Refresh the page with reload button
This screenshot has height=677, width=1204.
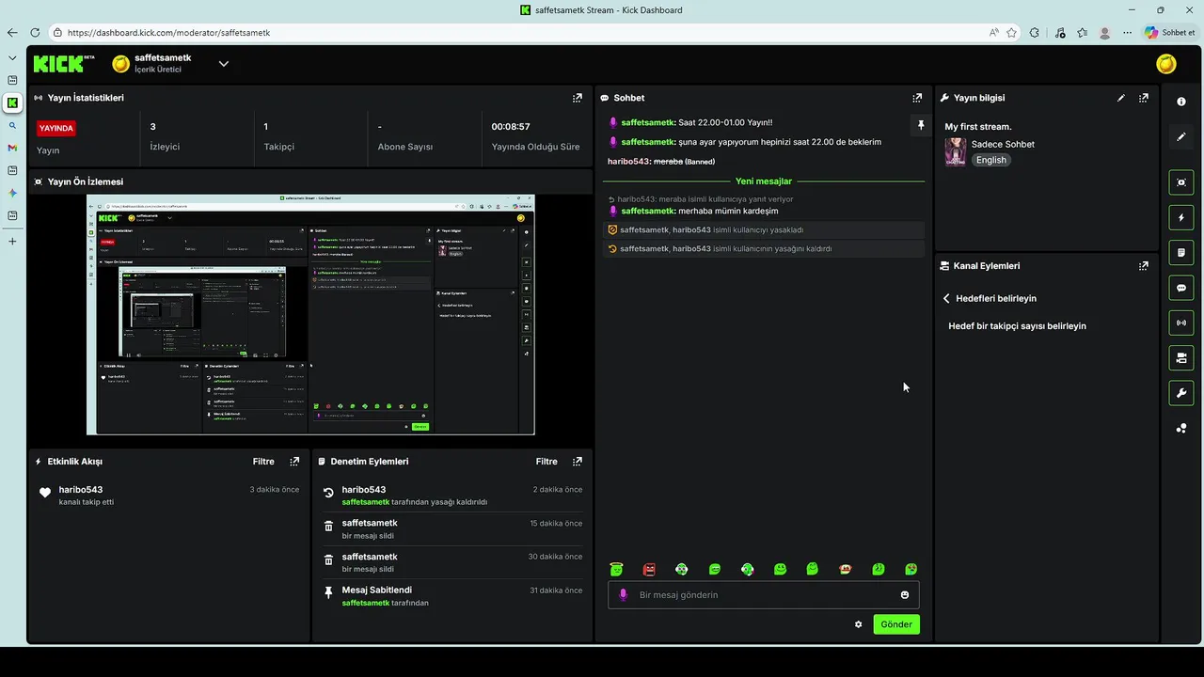35,33
